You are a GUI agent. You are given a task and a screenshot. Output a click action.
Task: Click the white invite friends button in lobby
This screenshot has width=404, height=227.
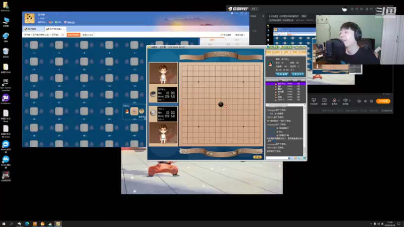(x=88, y=35)
